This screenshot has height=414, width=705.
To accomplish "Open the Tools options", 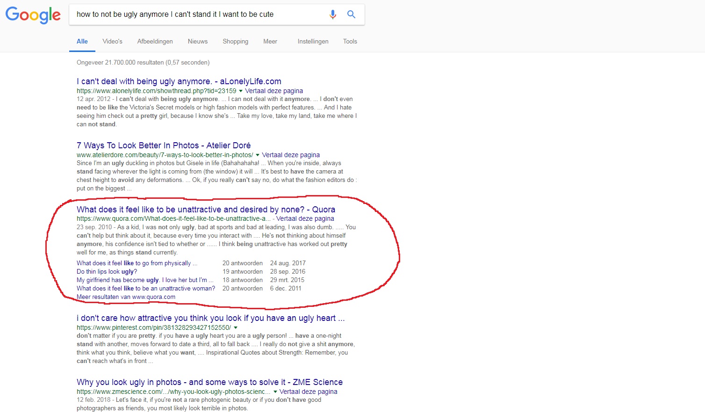I will (350, 42).
